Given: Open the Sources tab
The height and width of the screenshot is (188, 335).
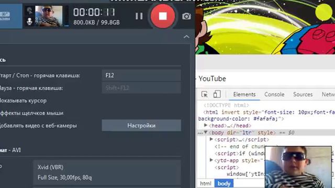Looking at the screenshot, I should [x=303, y=95].
